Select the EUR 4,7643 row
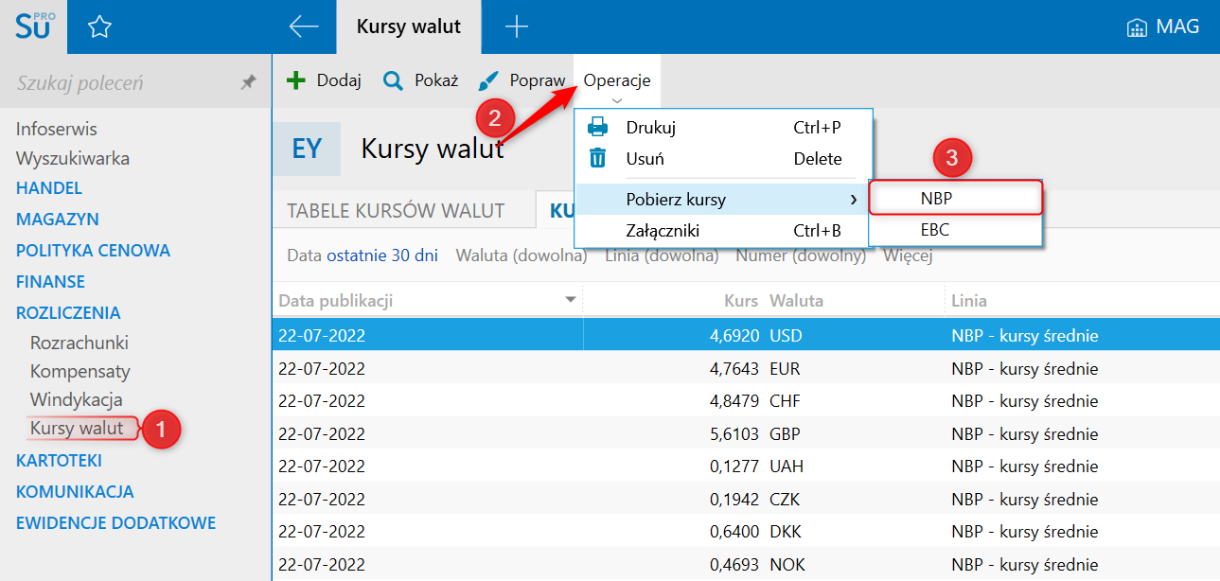 pyautogui.click(x=746, y=368)
